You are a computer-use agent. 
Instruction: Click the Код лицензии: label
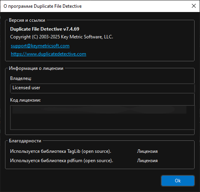[x=25, y=100]
